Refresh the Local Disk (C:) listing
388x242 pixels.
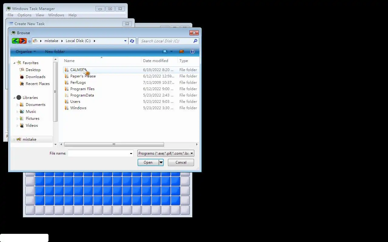pyautogui.click(x=132, y=41)
